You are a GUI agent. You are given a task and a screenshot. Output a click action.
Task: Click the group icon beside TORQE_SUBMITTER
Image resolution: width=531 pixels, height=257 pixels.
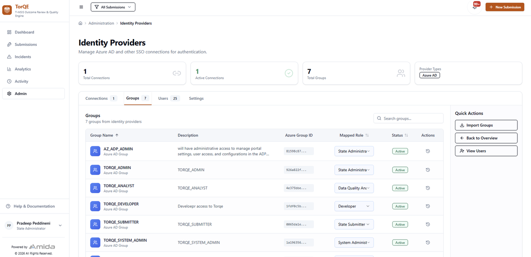pos(95,224)
